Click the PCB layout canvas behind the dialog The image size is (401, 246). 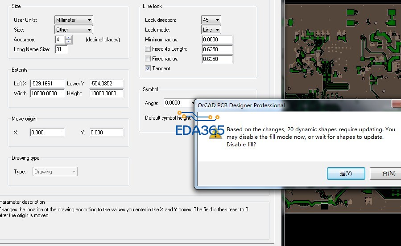coord(343,51)
